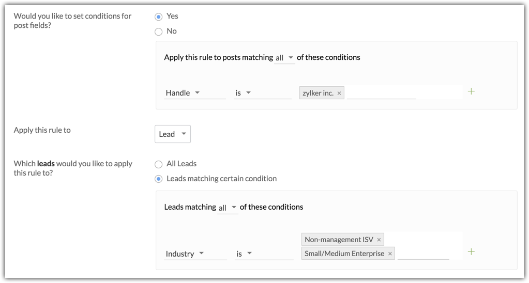Open the Handle field dropdown

tap(194, 93)
